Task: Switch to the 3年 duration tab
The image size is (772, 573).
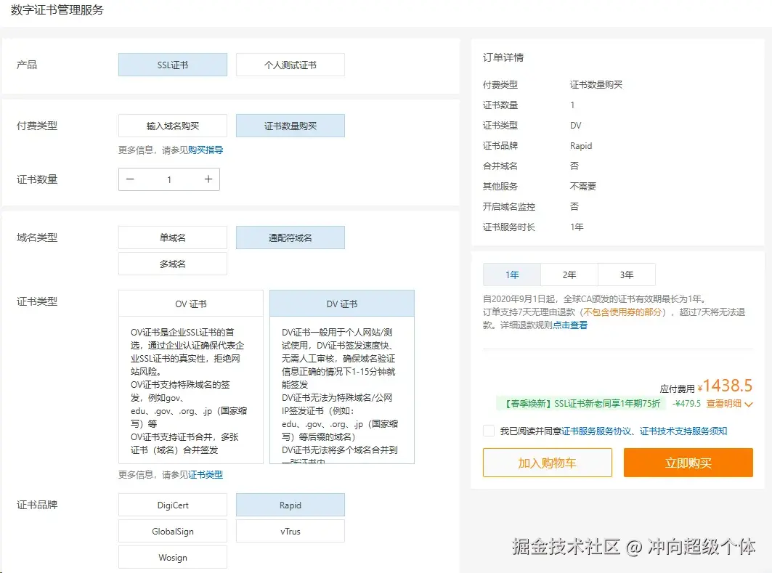Action: tap(627, 275)
